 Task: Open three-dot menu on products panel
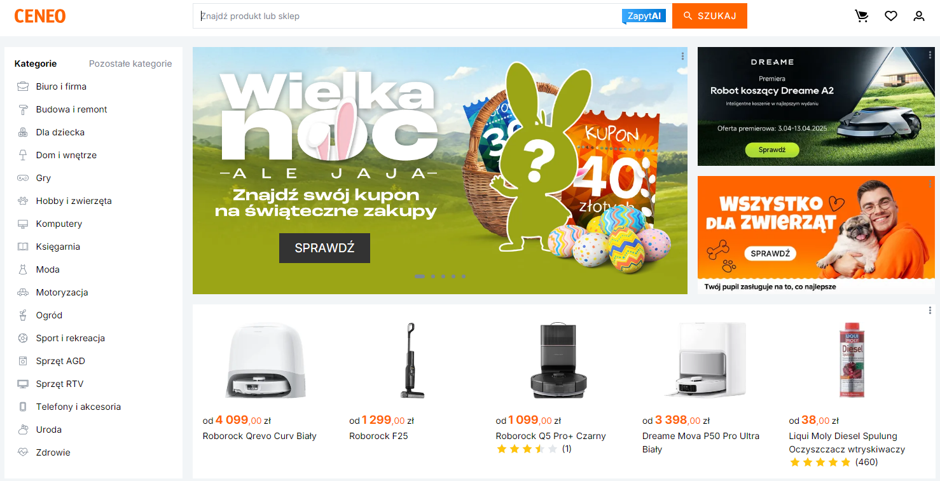pos(930,310)
